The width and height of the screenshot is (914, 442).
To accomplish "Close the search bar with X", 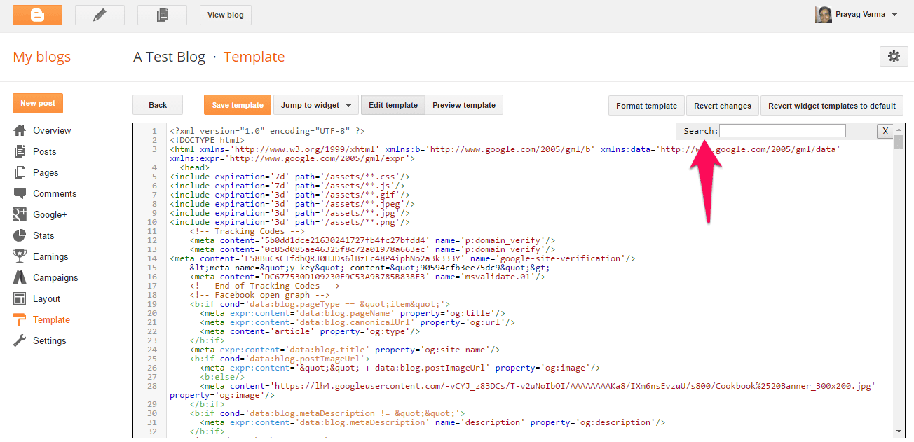I will point(885,131).
